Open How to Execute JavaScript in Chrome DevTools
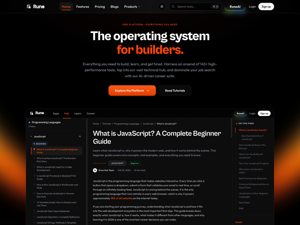The width and height of the screenshot is (300, 225). coord(55,195)
